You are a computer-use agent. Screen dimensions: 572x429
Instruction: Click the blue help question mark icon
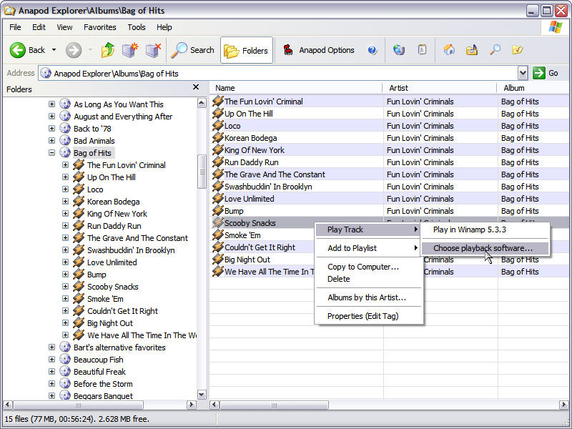[x=372, y=50]
